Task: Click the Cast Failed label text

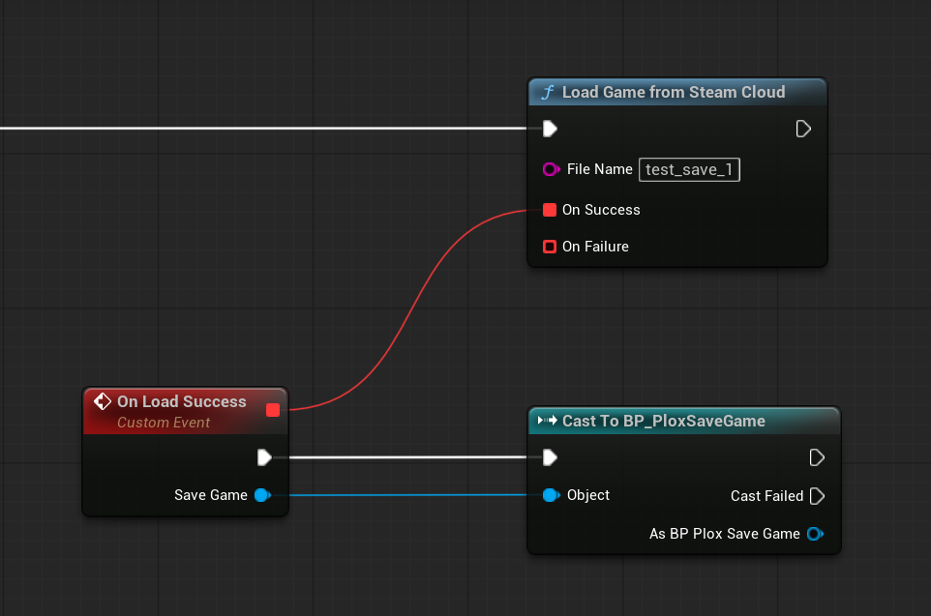Action: click(766, 495)
